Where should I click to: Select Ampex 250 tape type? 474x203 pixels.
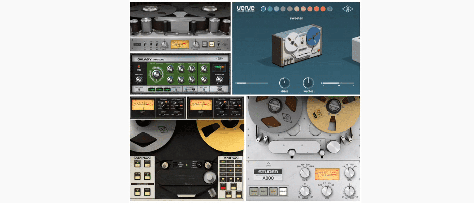click(x=223, y=161)
